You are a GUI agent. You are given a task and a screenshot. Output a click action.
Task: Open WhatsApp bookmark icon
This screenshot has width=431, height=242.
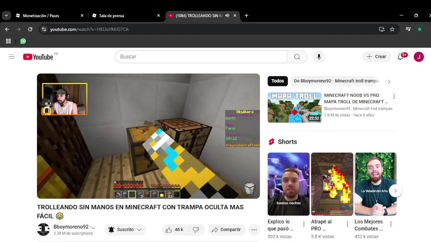coord(23,41)
